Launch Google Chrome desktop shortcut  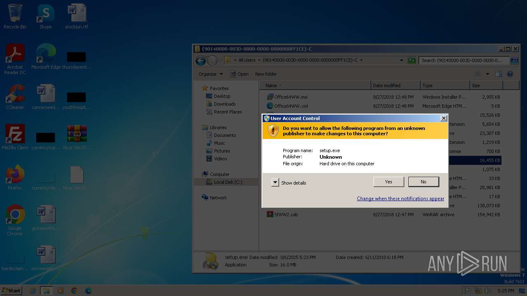(15, 220)
